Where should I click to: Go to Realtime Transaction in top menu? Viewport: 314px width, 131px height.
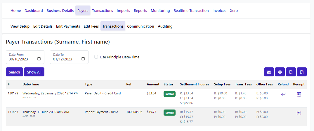(191, 10)
